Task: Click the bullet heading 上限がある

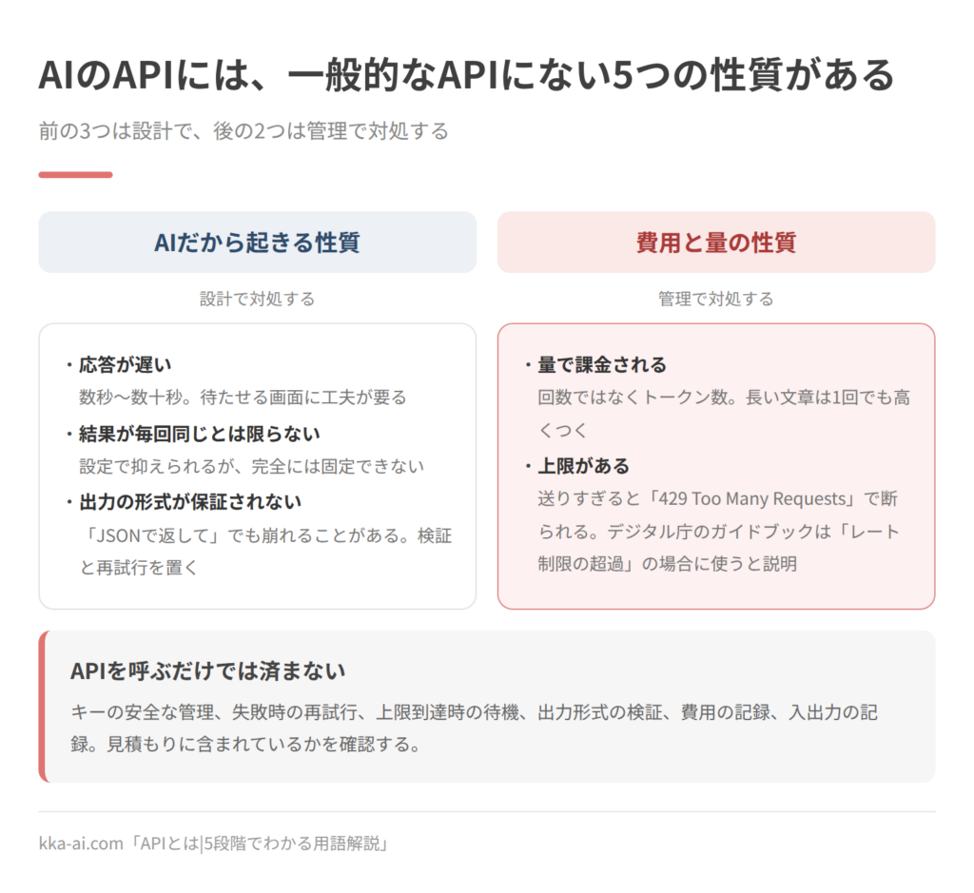Action: (584, 466)
